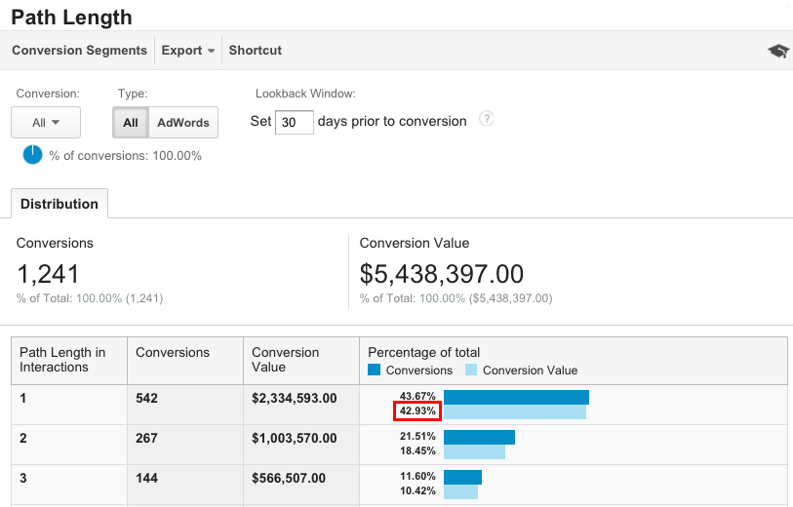Image resolution: width=793 pixels, height=507 pixels.
Task: Expand the Export dropdown menu
Action: [188, 51]
